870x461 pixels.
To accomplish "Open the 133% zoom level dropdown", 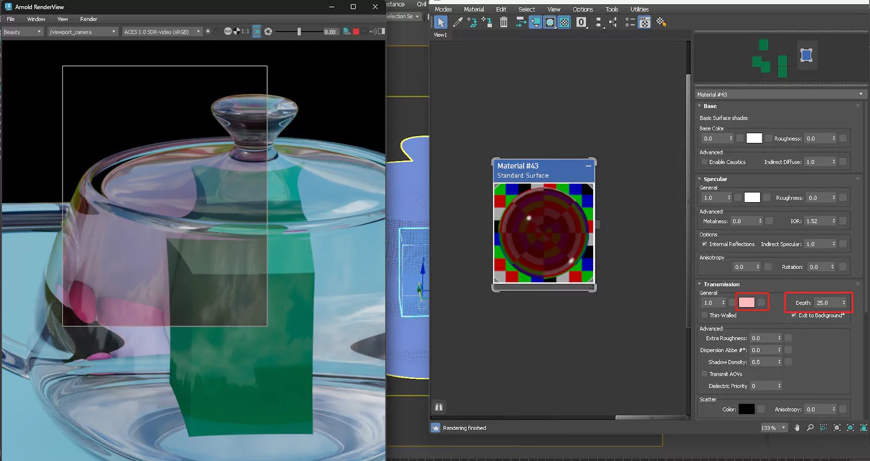I will point(774,428).
